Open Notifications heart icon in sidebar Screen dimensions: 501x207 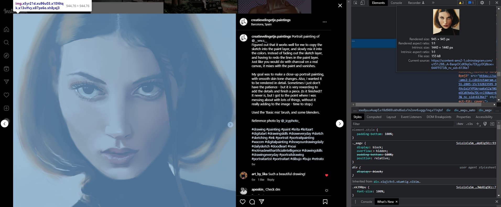point(7,95)
